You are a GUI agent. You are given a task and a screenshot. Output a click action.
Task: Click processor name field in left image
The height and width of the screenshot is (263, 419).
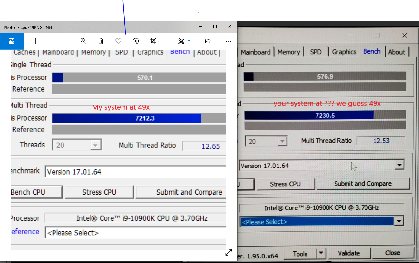[x=135, y=218]
